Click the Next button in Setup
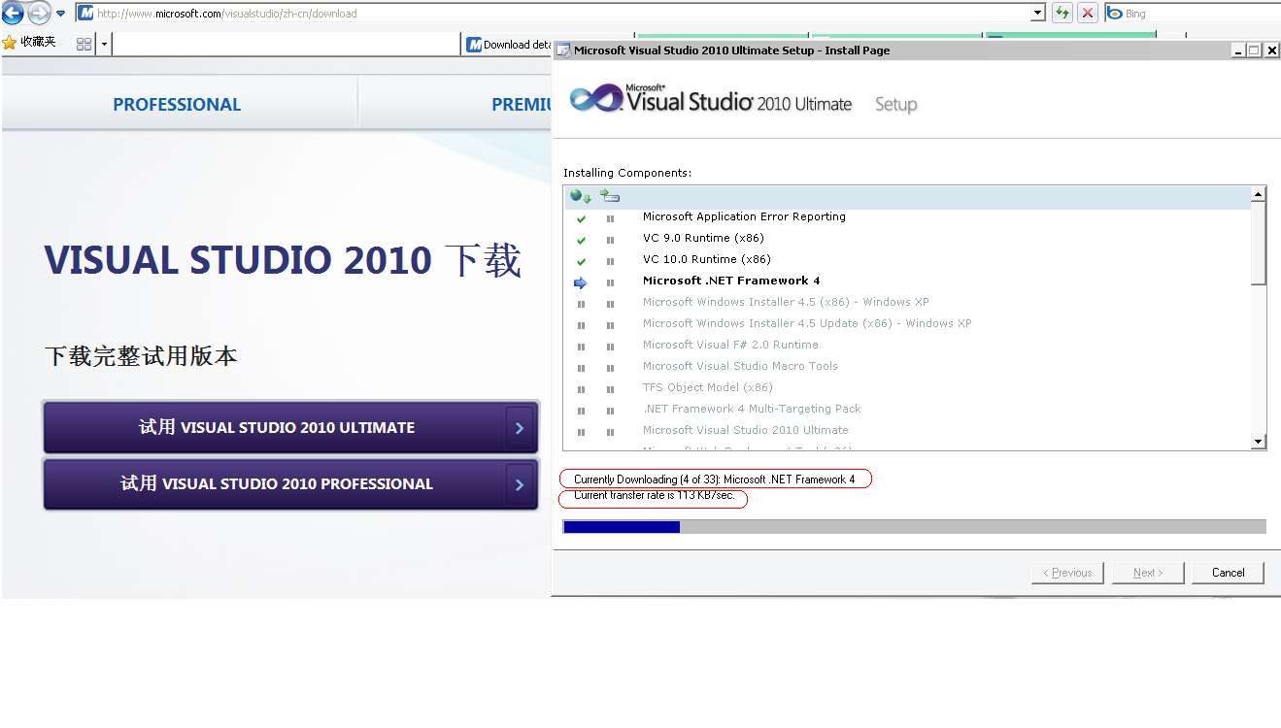This screenshot has width=1281, height=728. 1148,573
